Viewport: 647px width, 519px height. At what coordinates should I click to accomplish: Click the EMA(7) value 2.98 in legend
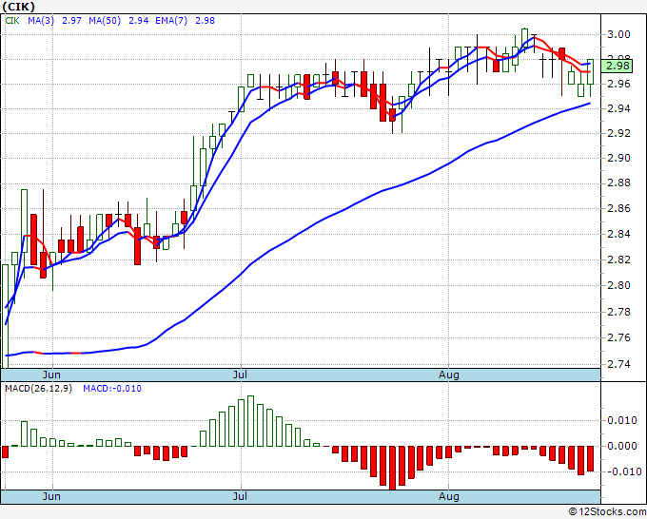coord(205,21)
